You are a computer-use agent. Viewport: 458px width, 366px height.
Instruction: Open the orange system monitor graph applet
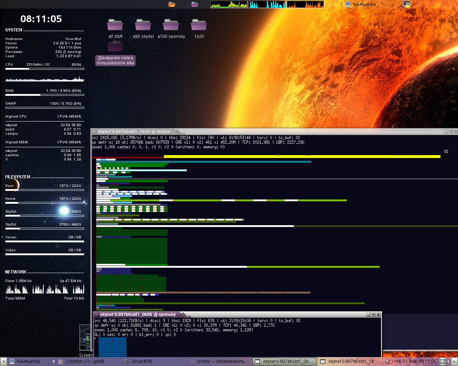[x=305, y=4]
